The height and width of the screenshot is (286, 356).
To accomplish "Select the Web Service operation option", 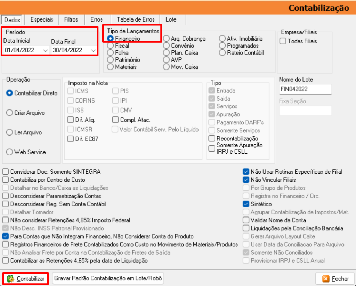I will pos(10,152).
